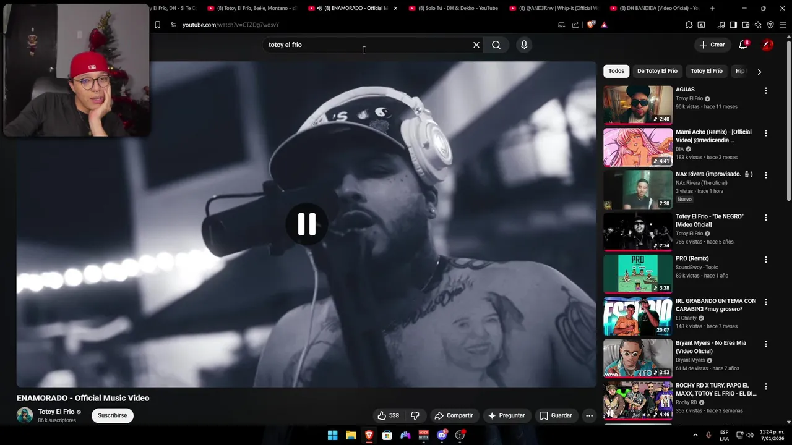Open a new browser tab
792x445 pixels.
(712, 8)
